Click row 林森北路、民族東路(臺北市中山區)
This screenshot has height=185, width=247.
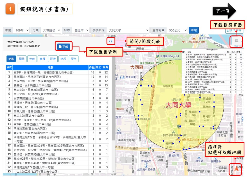point(57,90)
